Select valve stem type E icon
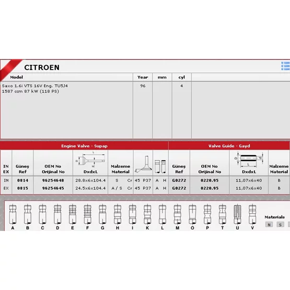 tap(73, 214)
